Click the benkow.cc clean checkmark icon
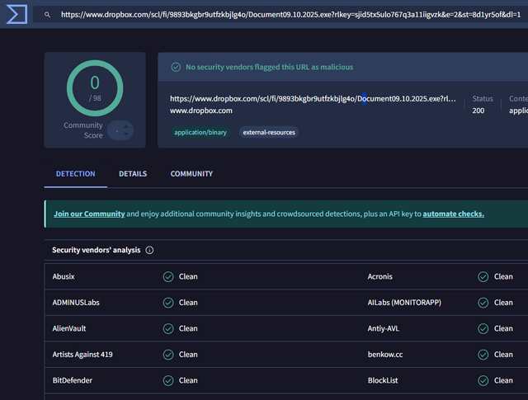Screen dimensions: 528x400 tap(483, 354)
